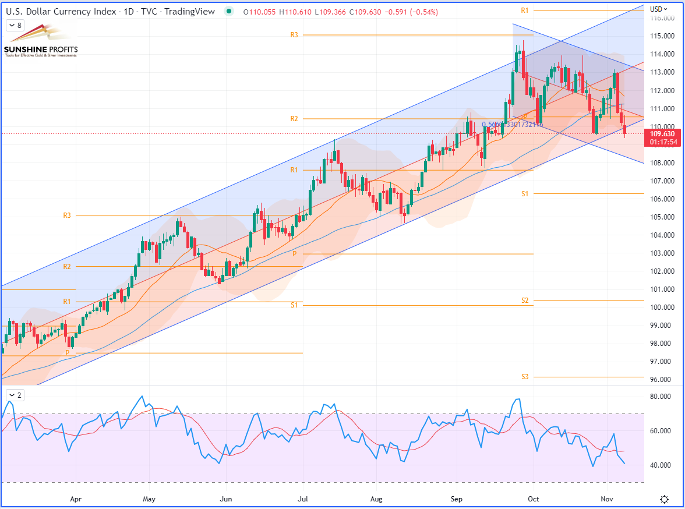Click the Sunshine Profits logo
Viewport: 685px width, 509px height.
pyautogui.click(x=41, y=41)
